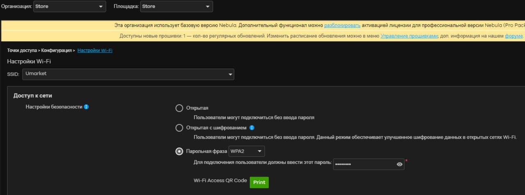Follow the Управление прошивками link
The image size is (525, 195).
(409, 36)
